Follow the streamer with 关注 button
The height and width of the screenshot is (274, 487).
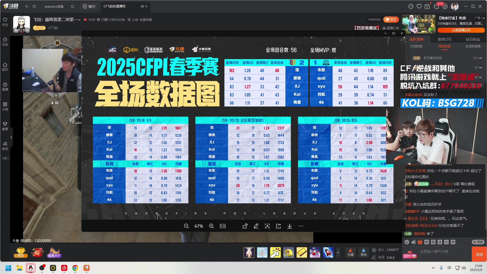391,20
